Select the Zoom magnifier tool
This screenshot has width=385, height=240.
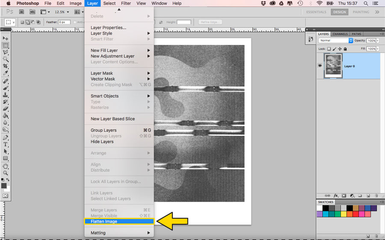pyautogui.click(x=6, y=173)
